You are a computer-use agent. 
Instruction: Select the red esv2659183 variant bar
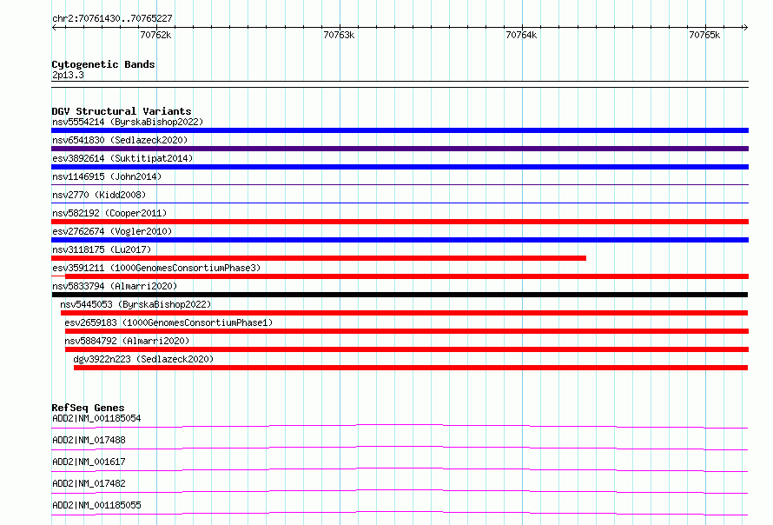pyautogui.click(x=406, y=331)
